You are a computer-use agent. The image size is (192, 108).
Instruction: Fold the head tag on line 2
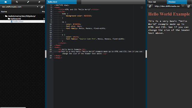click(53, 7)
